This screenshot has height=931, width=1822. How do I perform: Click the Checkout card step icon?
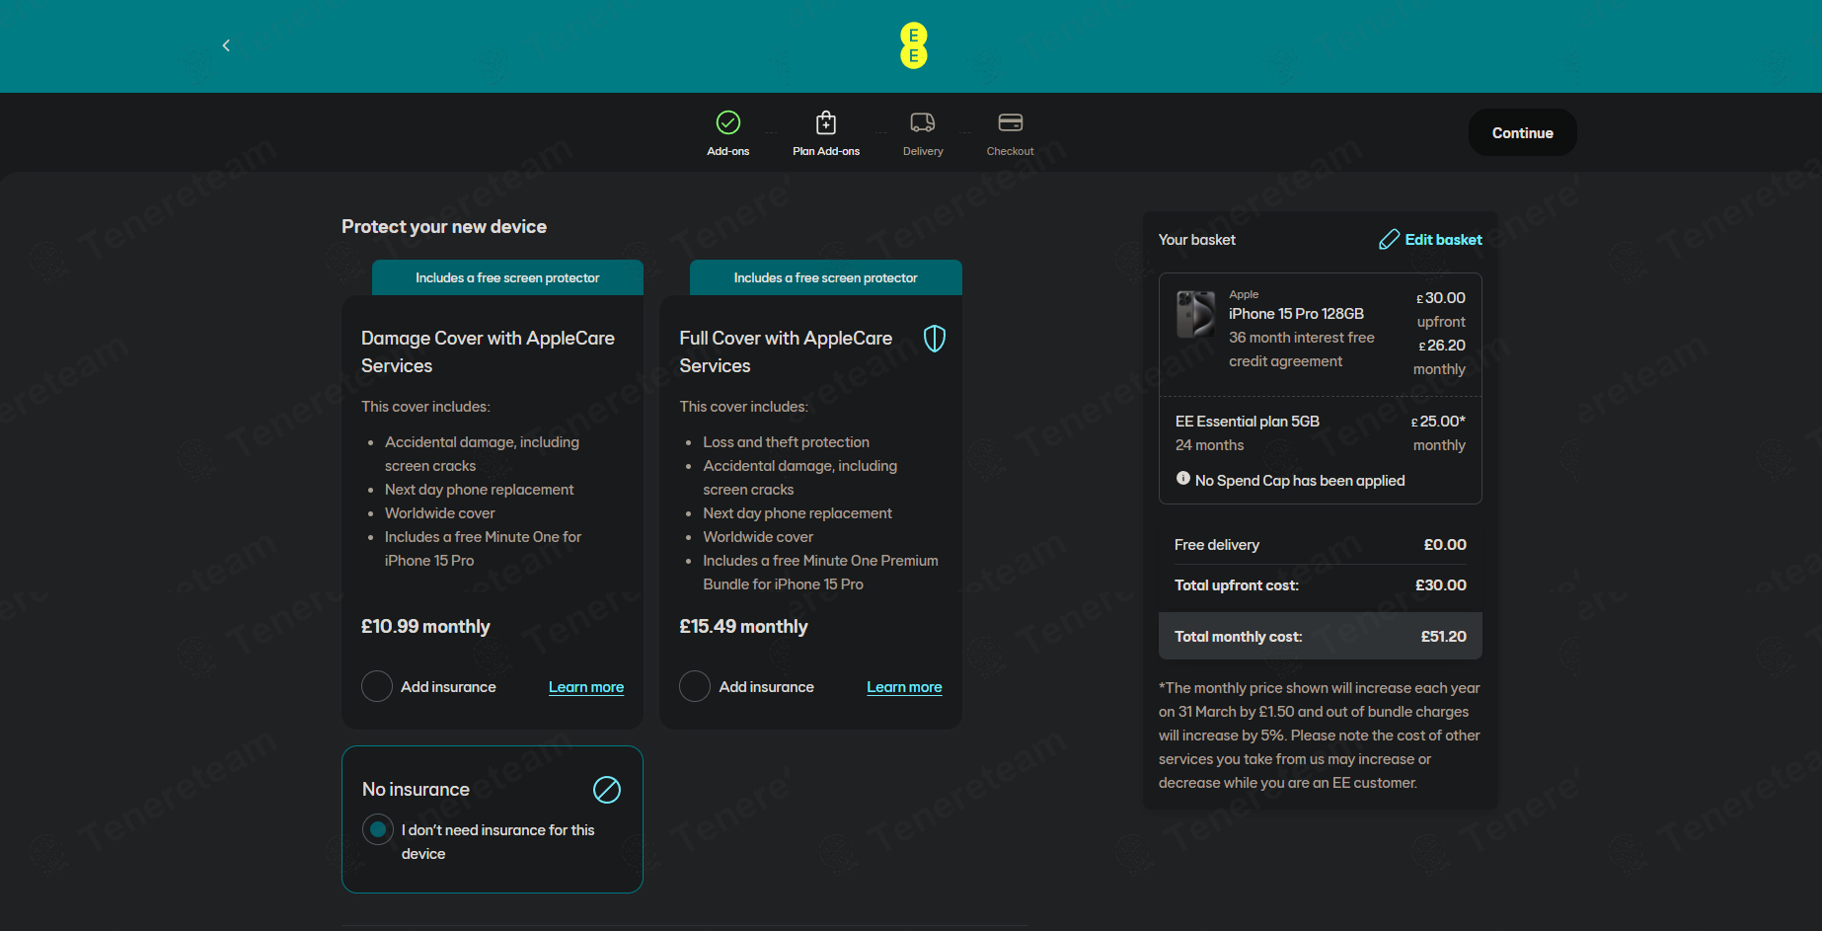pyautogui.click(x=1010, y=122)
